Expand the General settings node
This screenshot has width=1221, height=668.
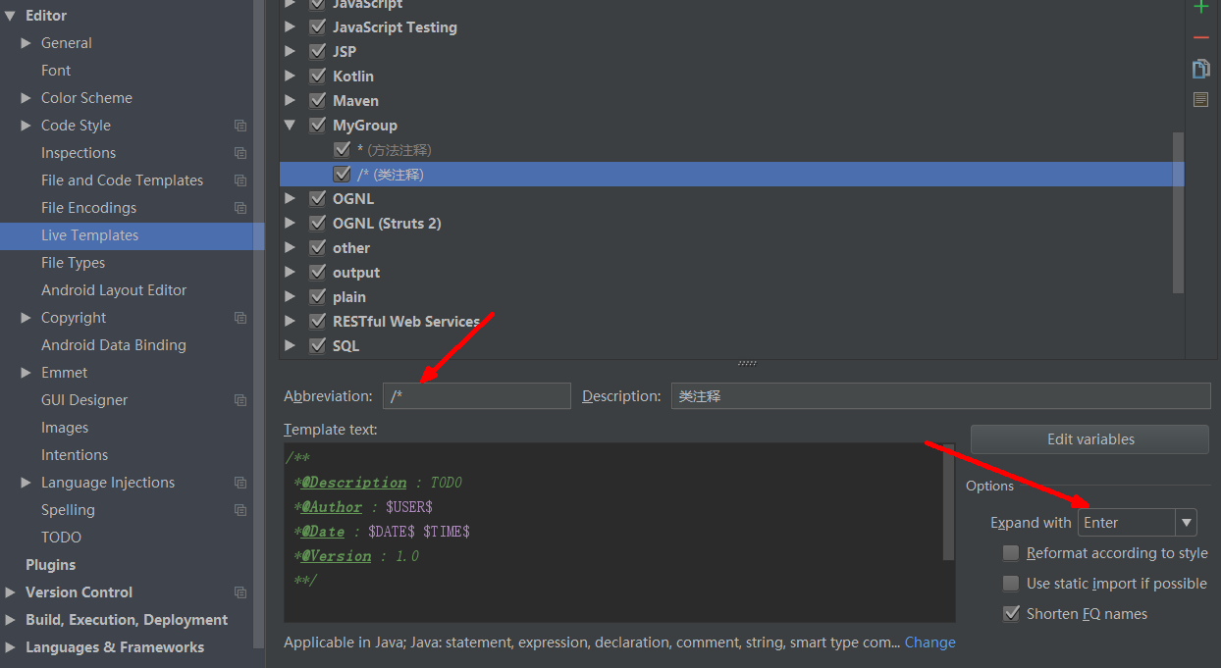tap(27, 43)
